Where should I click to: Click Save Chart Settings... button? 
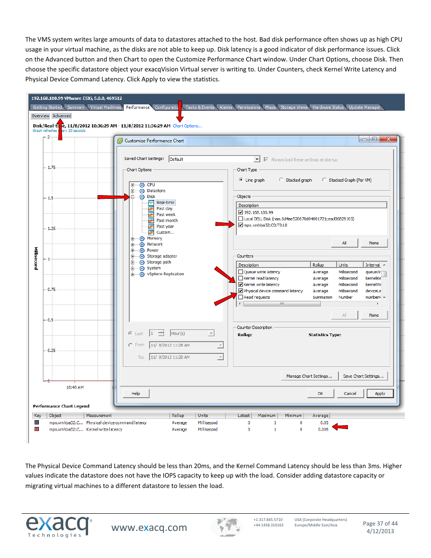[x=363, y=376]
